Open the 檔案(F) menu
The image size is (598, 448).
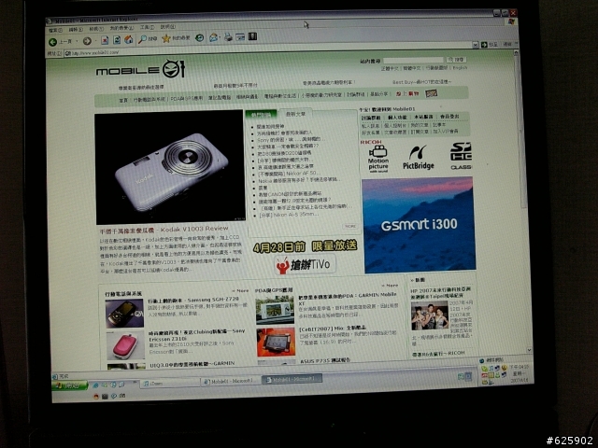(56, 30)
